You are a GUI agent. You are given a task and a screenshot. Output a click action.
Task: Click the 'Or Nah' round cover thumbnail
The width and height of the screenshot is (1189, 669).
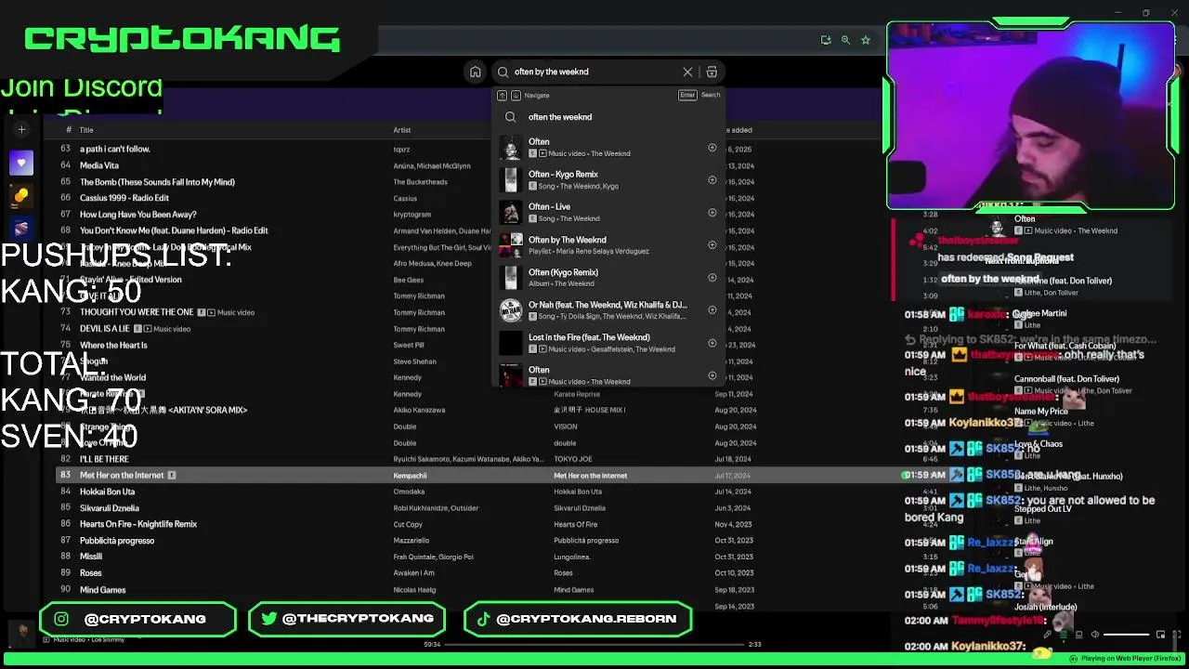pos(511,310)
